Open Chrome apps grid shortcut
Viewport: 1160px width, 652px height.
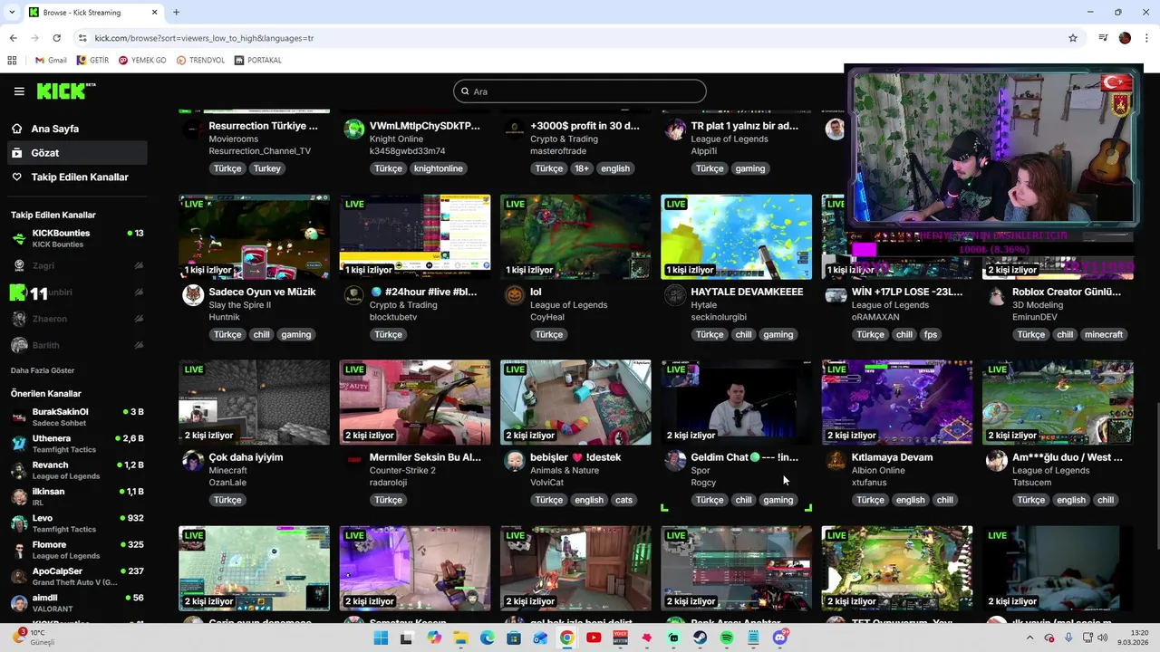12,60
